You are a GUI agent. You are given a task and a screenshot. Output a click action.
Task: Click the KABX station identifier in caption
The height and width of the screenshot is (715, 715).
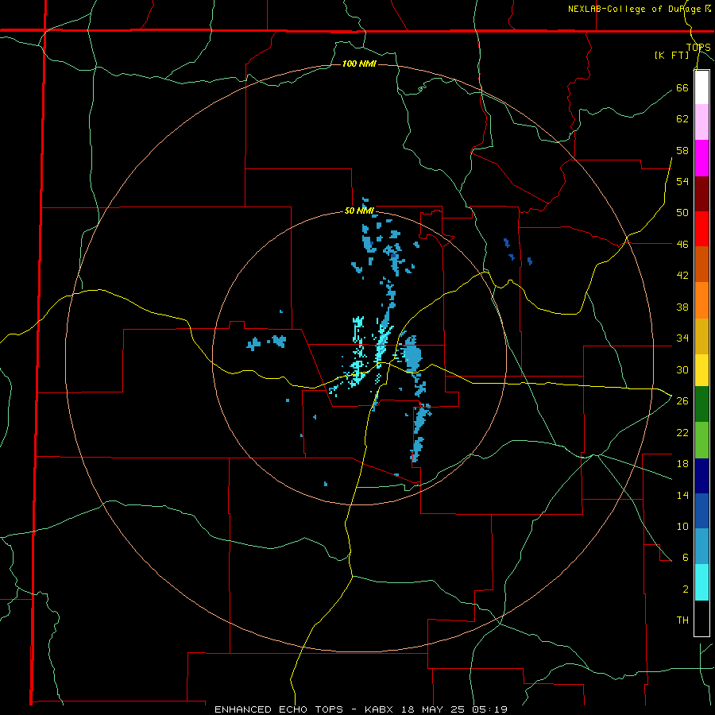(x=381, y=709)
